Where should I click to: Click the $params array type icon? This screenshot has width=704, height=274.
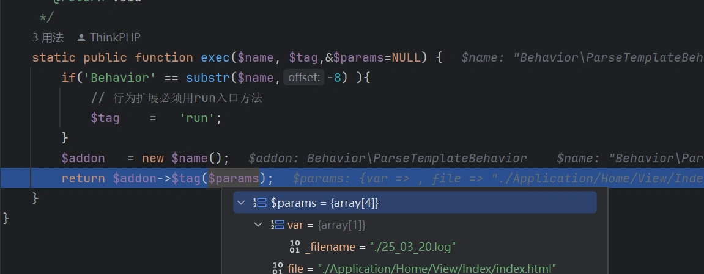coord(259,203)
